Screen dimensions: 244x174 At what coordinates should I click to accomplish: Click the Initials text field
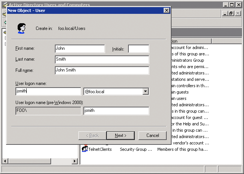(139, 49)
